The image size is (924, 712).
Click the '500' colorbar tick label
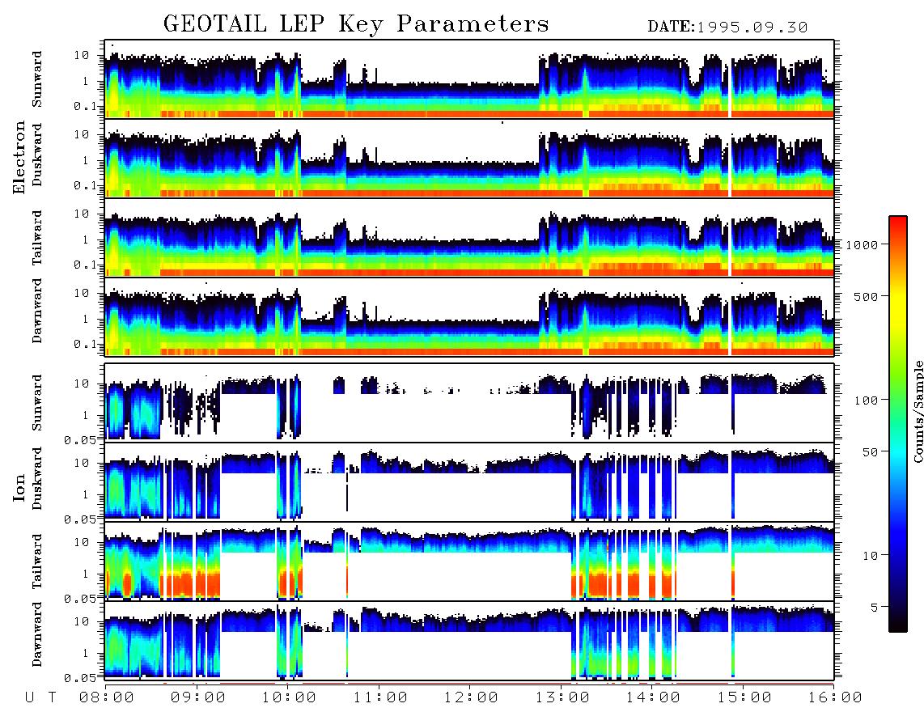866,296
